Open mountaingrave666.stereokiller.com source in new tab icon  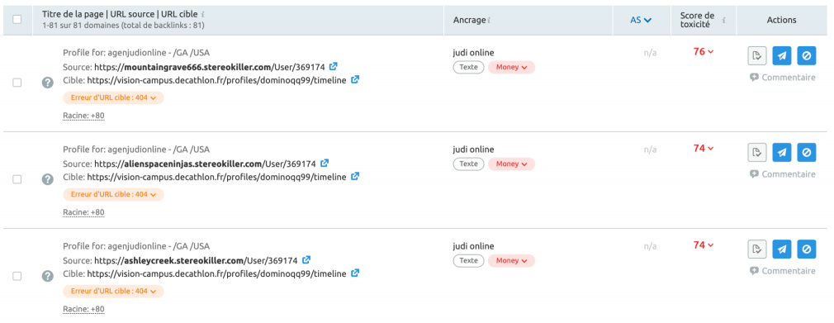coord(334,67)
